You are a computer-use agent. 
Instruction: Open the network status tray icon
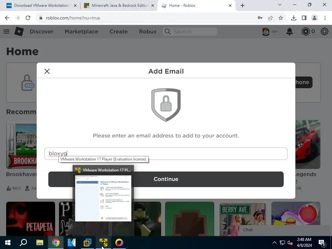pos(282,243)
